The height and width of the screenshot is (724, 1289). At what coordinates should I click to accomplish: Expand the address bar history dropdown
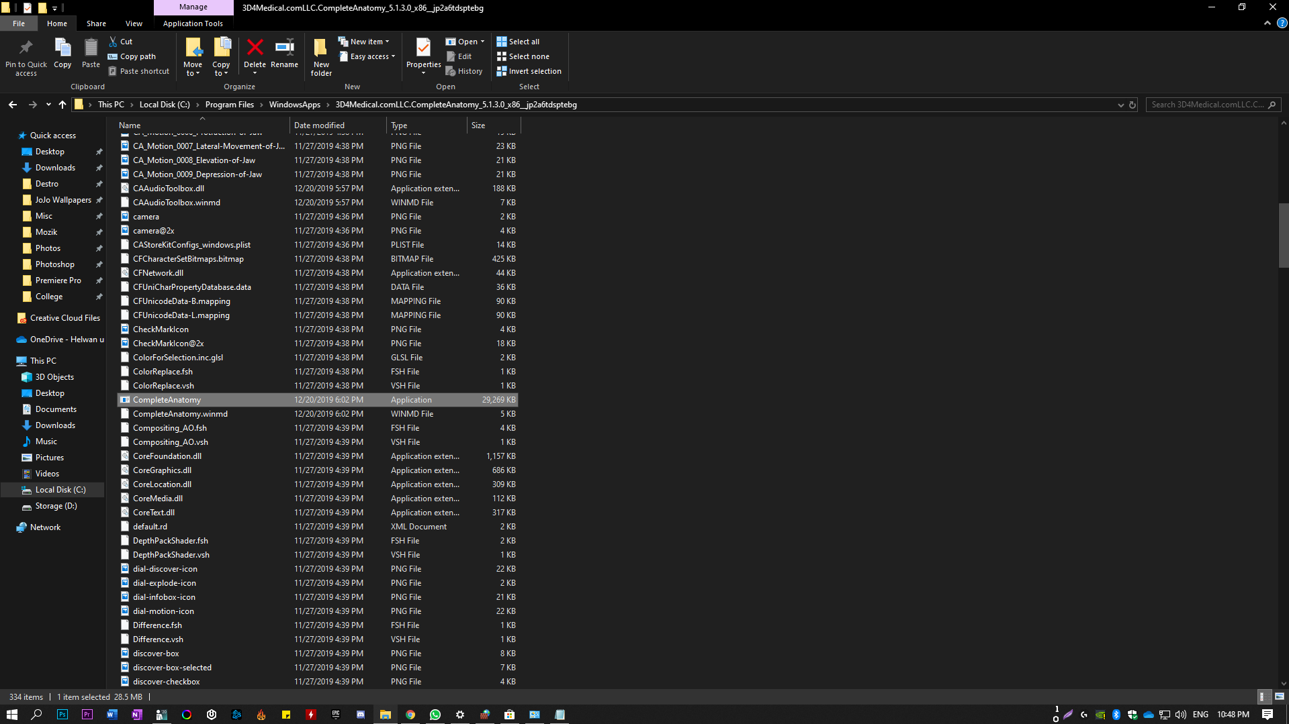(x=1120, y=105)
